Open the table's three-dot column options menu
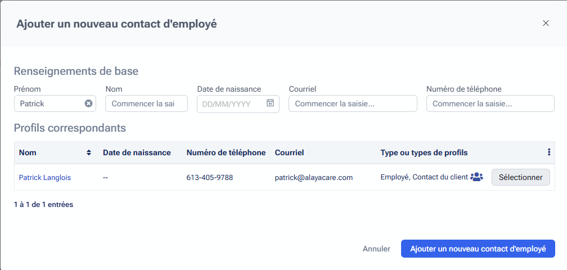 click(549, 152)
